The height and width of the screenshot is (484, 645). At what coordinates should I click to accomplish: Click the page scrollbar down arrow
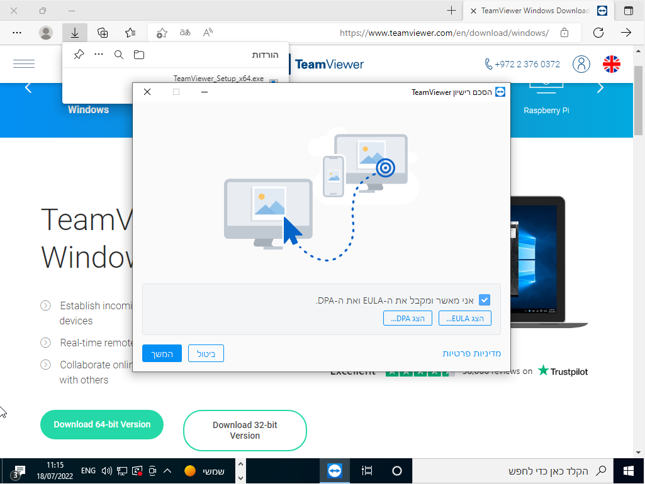coord(639,453)
